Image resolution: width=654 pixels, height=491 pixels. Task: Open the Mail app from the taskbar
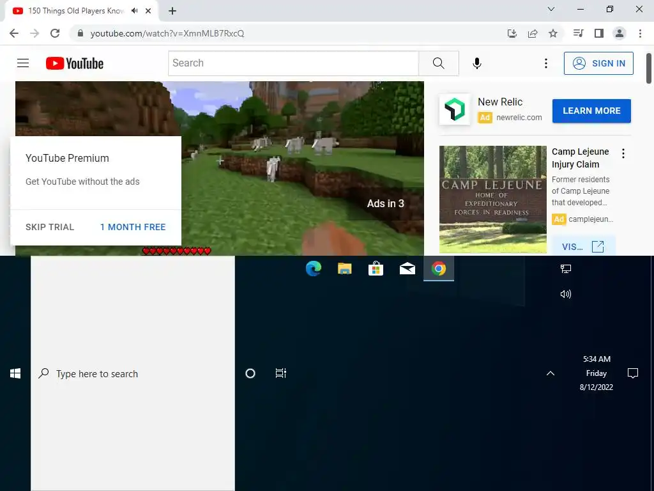pos(407,269)
